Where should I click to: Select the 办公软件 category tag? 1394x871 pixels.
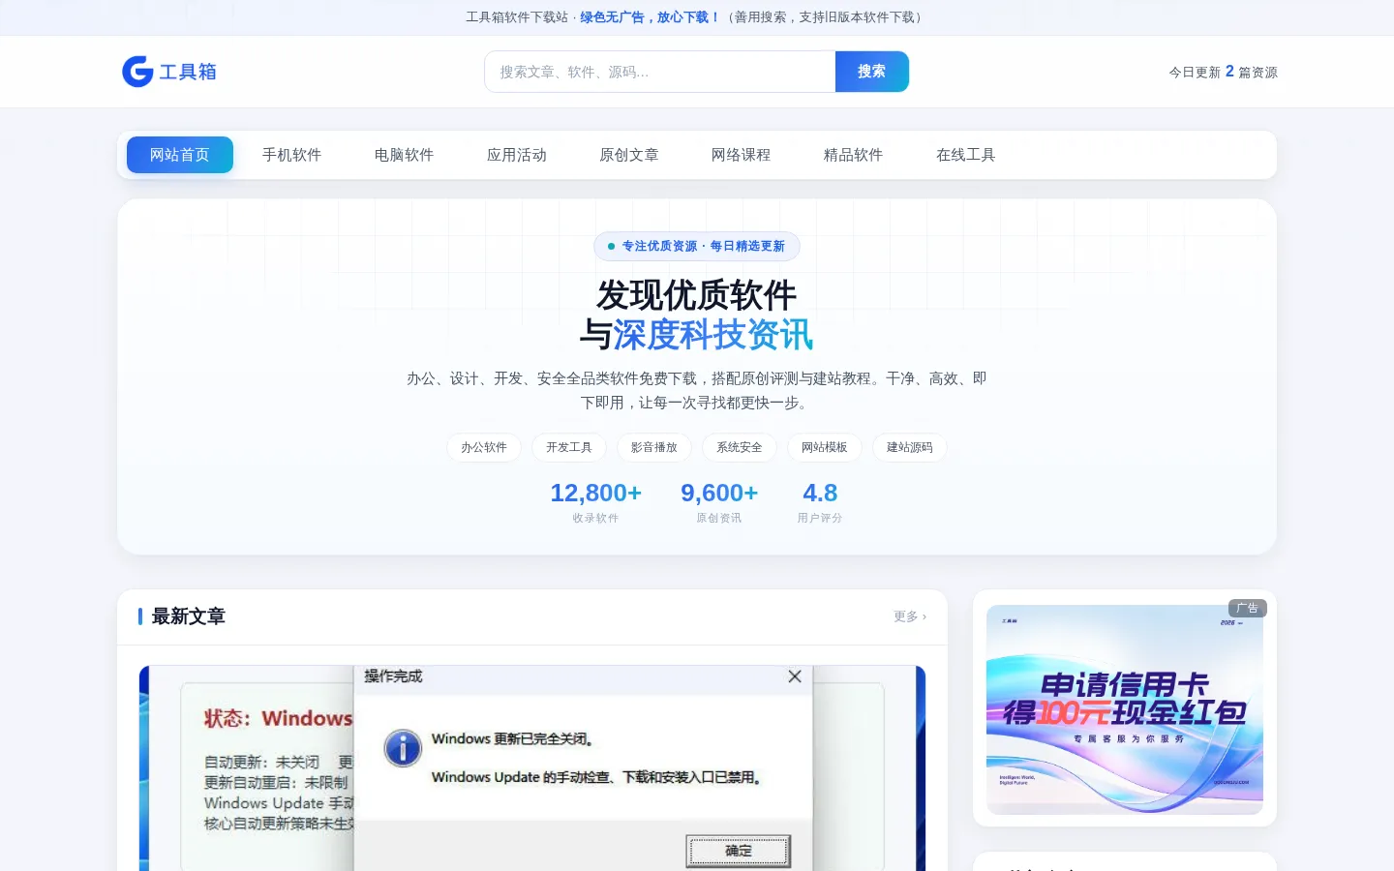pyautogui.click(x=484, y=447)
